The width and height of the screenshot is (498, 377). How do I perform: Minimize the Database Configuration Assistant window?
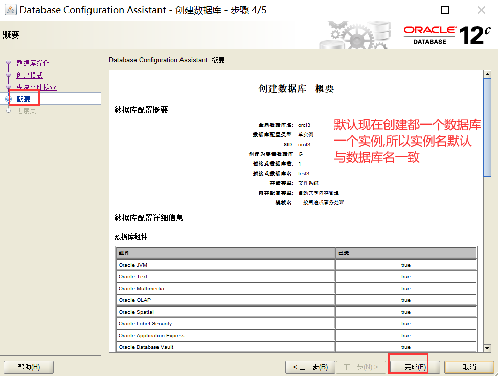coord(410,10)
